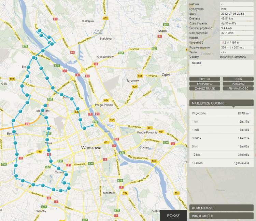Select the NAJLEPSZE ODCINKI tab
Screen dimensions: 256x221
222,103
